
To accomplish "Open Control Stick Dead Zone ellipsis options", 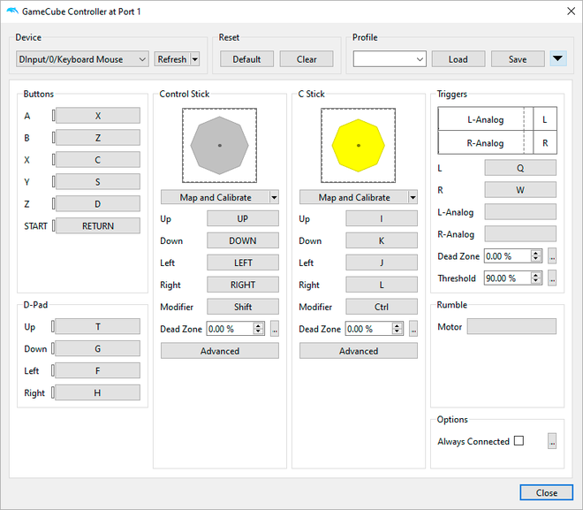I will 275,329.
